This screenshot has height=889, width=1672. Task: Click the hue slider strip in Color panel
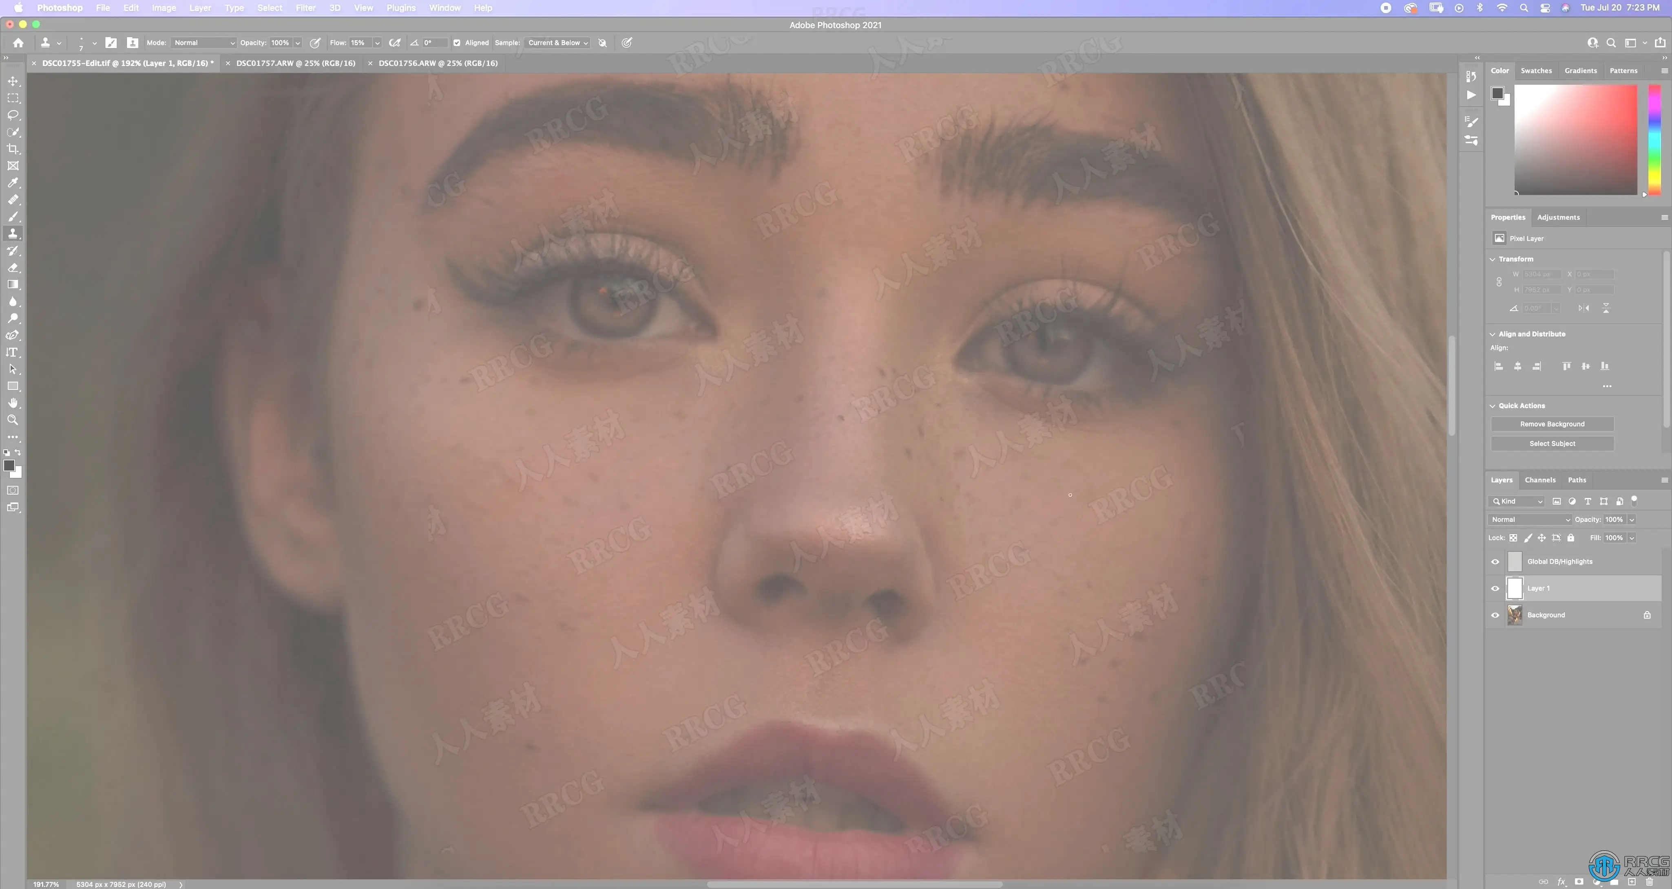pos(1654,140)
